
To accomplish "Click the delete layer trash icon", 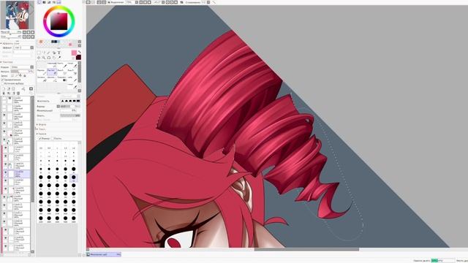I will pos(18,94).
